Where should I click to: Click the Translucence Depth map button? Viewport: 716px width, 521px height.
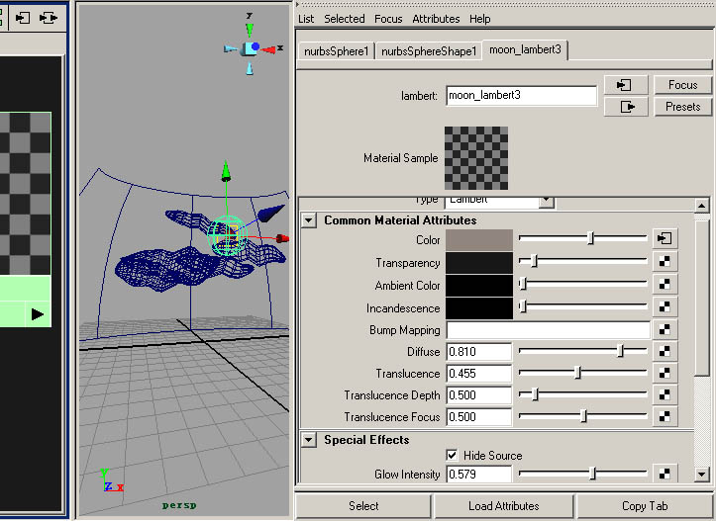coord(665,394)
